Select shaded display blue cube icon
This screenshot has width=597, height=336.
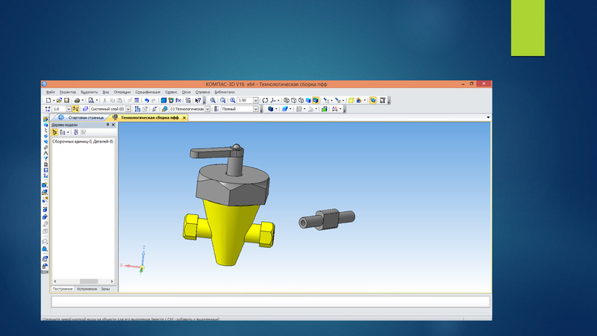click(x=308, y=100)
